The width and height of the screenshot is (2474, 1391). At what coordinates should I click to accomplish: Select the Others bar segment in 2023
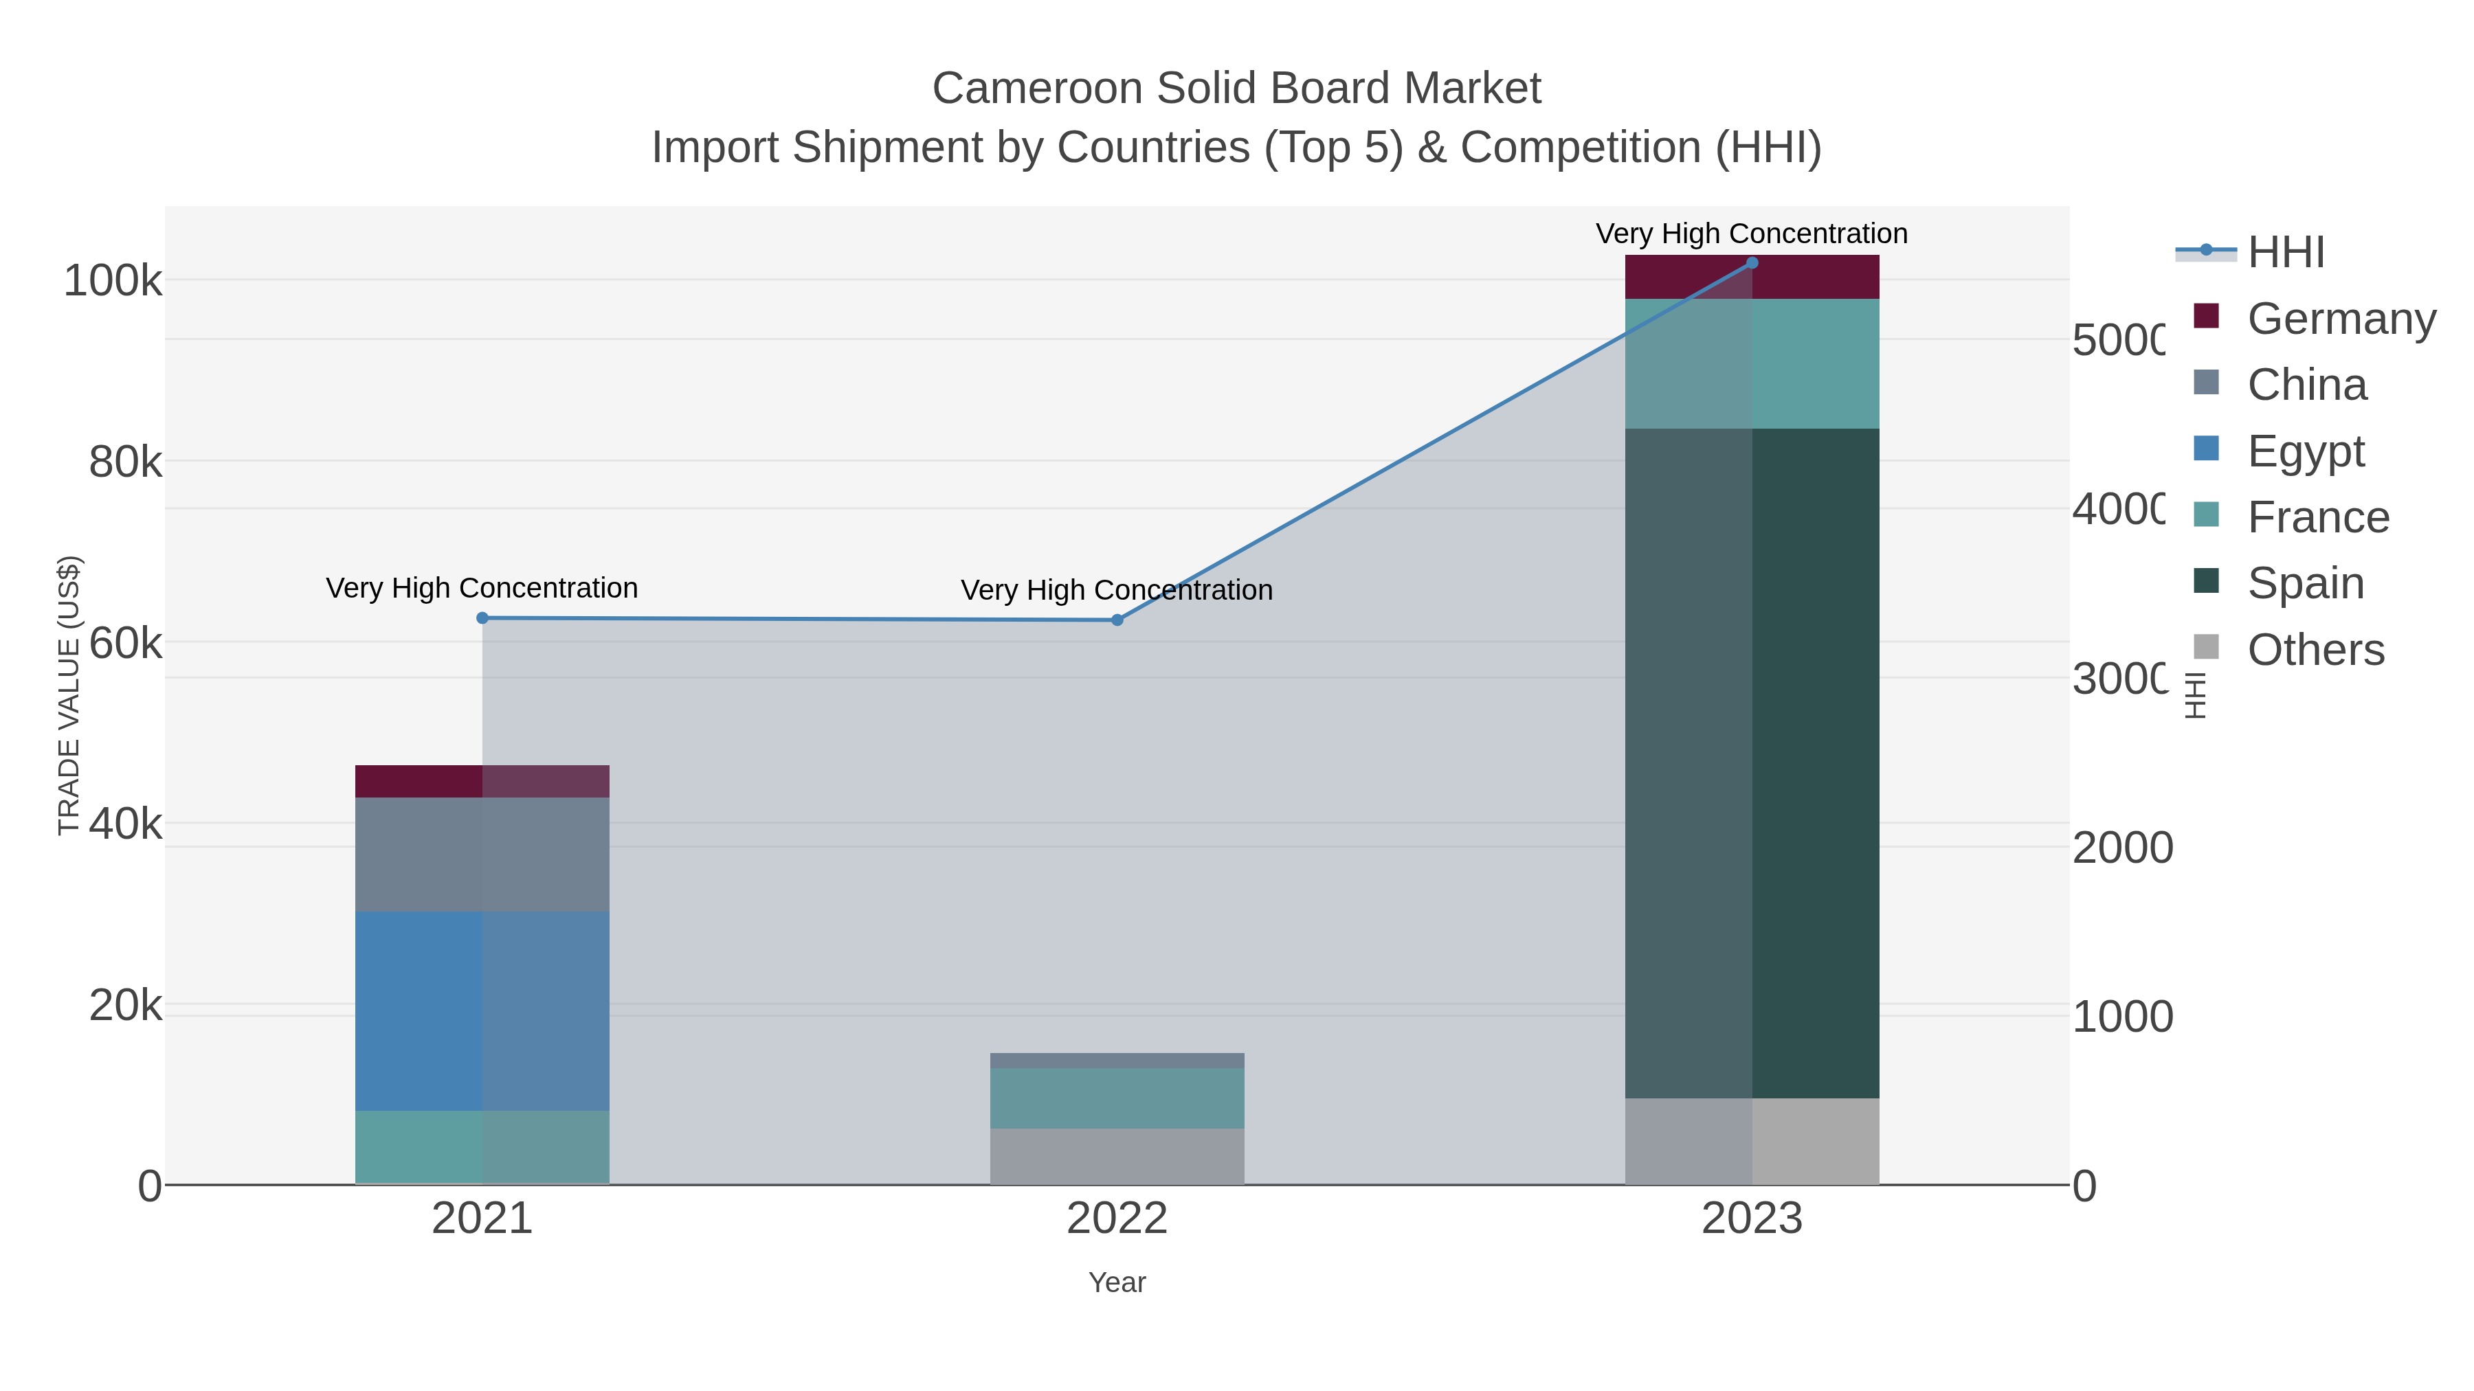[x=1752, y=1142]
